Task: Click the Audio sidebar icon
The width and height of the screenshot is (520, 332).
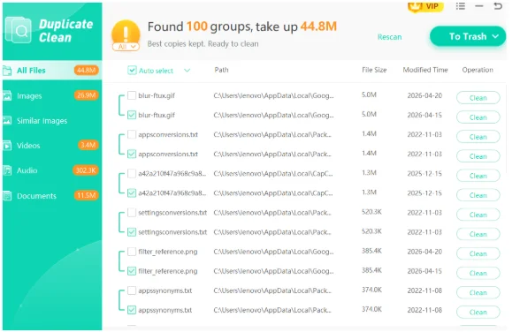Action: (x=7, y=170)
